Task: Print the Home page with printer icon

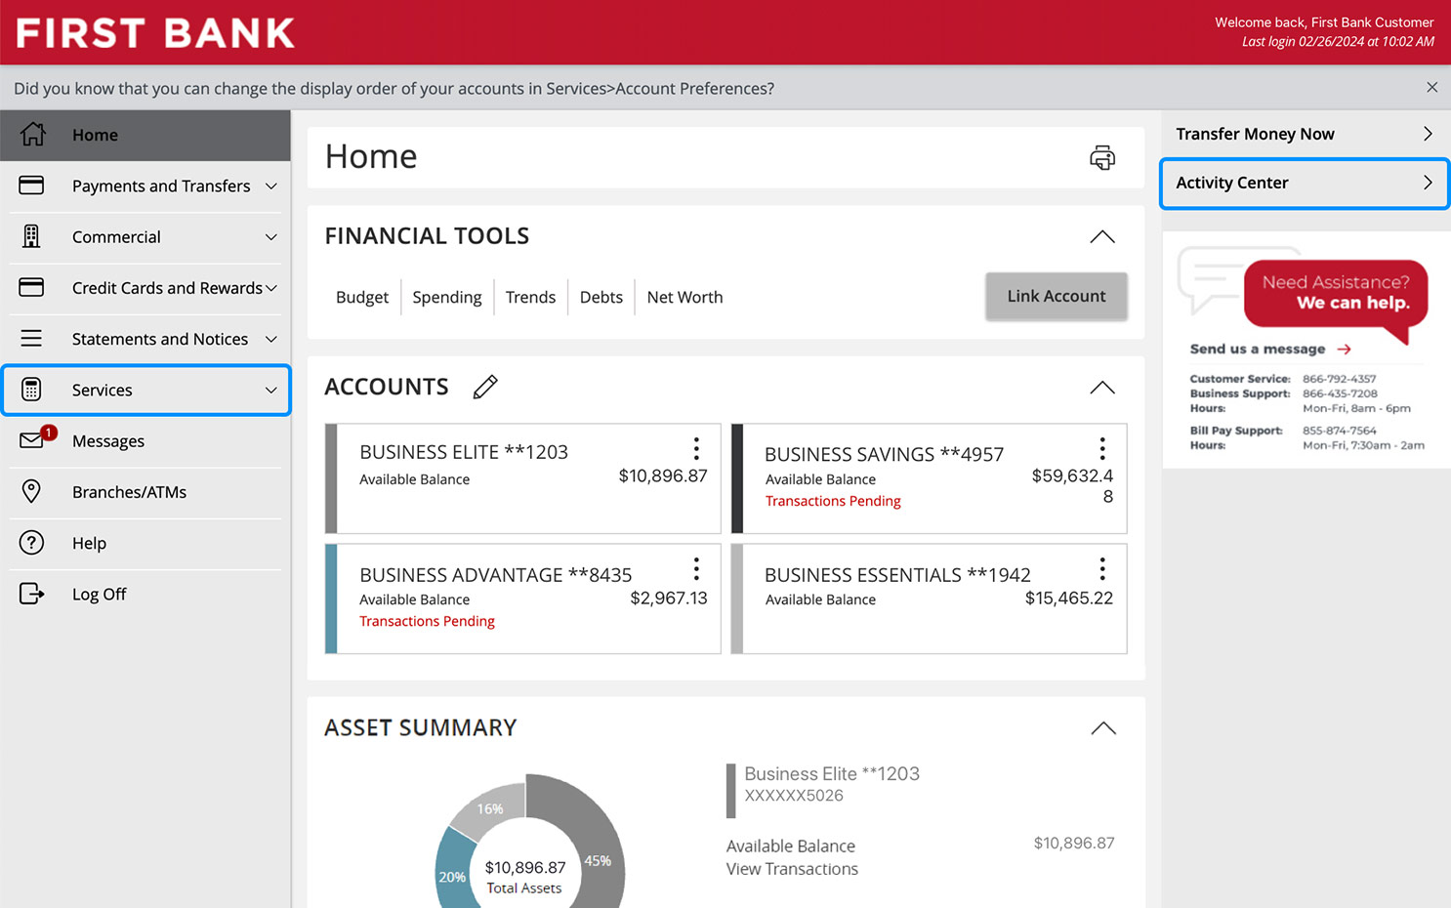Action: pos(1102,157)
